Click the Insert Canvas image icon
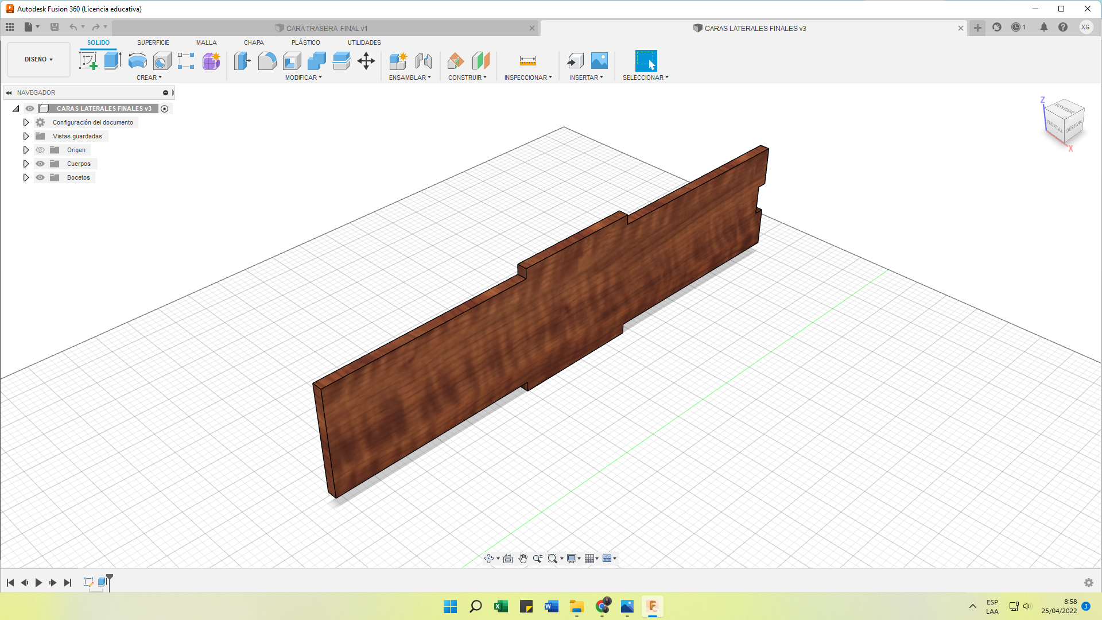Viewport: 1102px width, 620px height. point(599,61)
